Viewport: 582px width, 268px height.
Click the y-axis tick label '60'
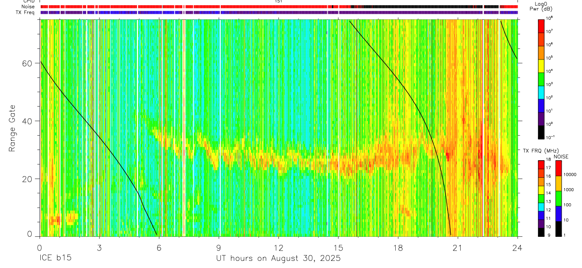[x=27, y=63]
